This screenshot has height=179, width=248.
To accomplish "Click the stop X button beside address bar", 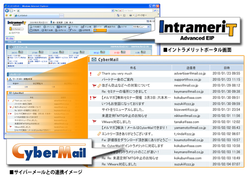I will 120,10.
